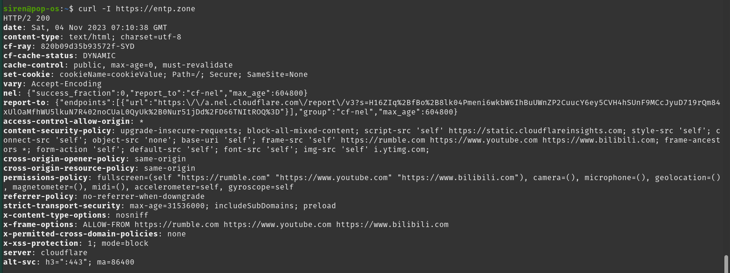Click the set-cookie header name
730x273 pixels.
[26, 75]
